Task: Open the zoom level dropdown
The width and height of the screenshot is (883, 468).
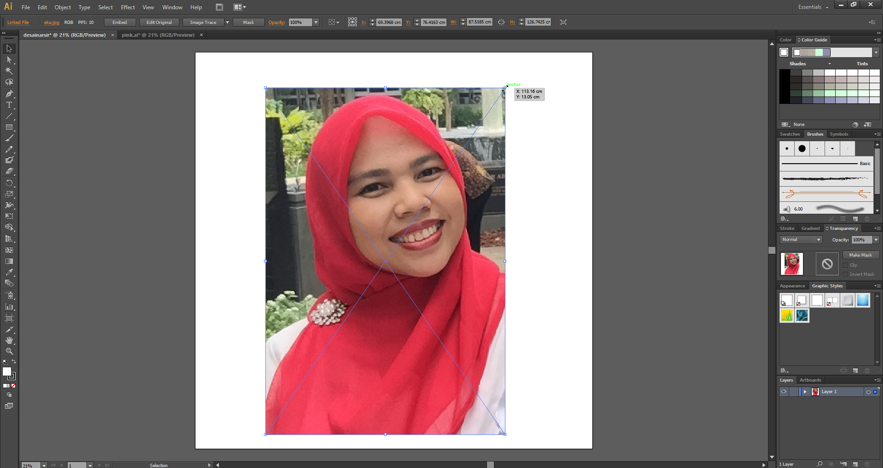Action: coord(44,465)
